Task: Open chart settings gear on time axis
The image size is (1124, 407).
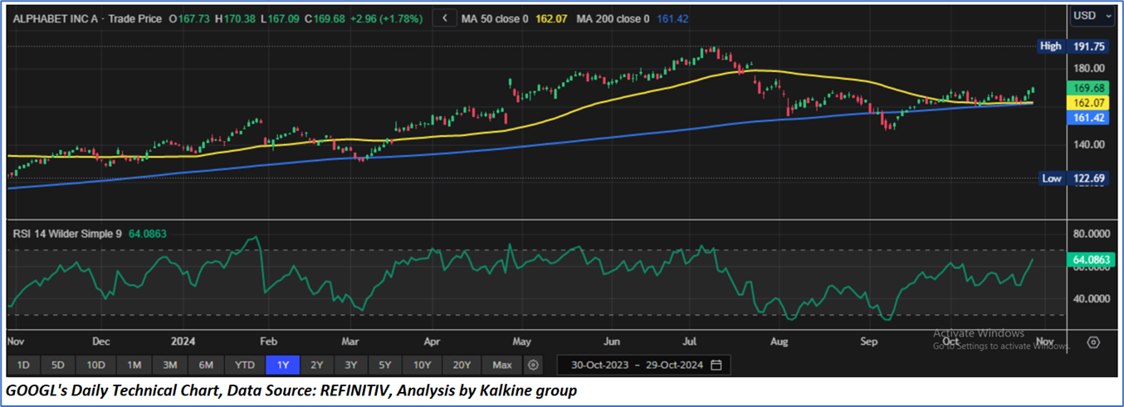Action: coord(1093,342)
